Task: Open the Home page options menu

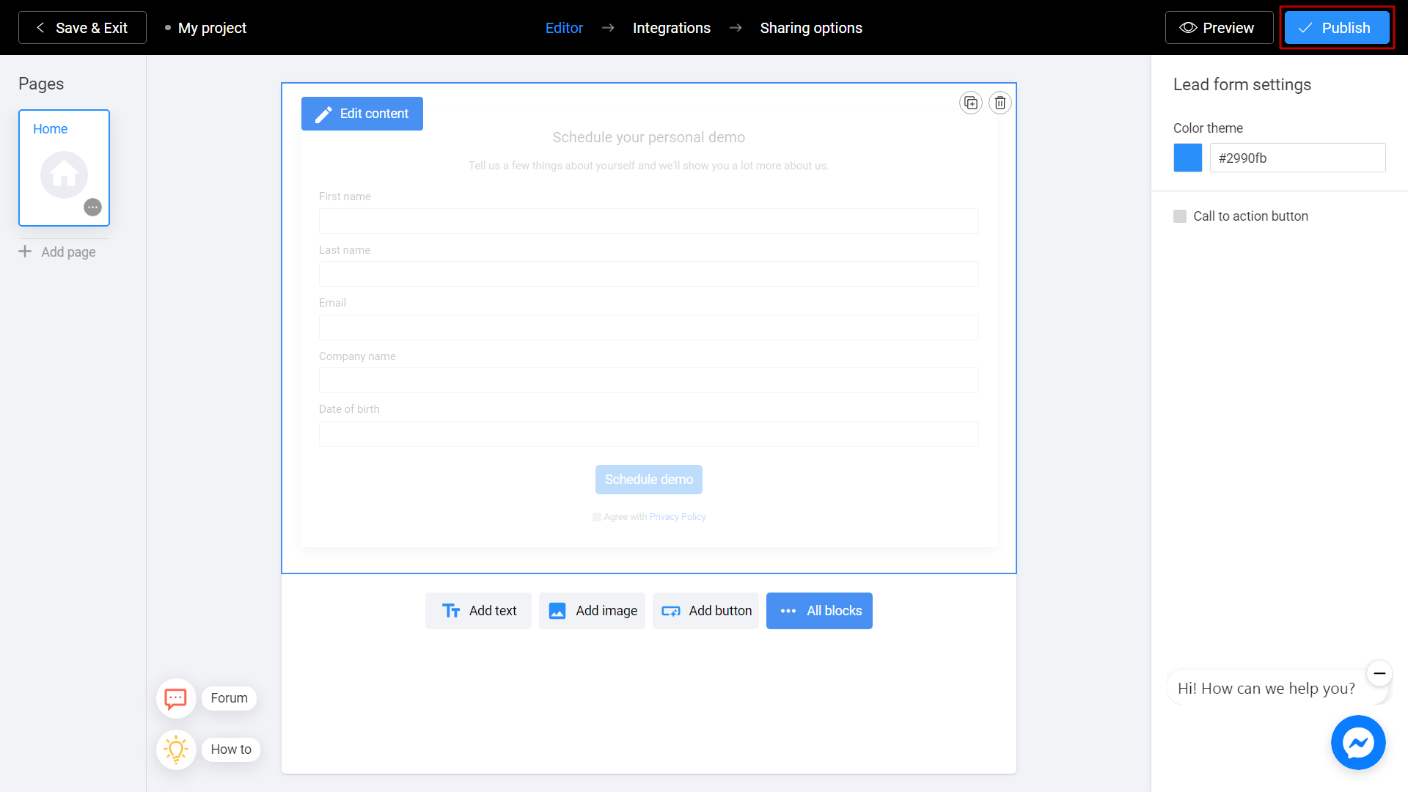Action: [92, 207]
